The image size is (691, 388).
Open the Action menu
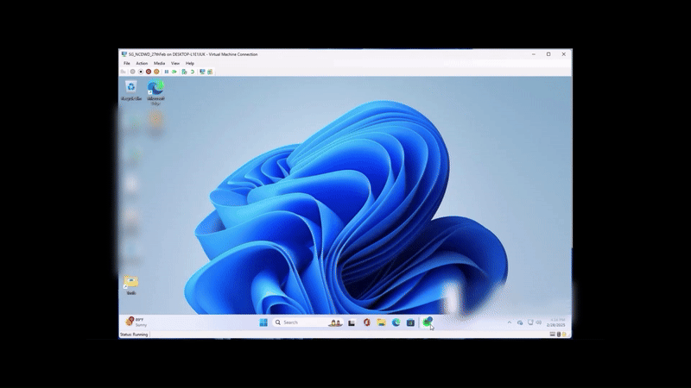pyautogui.click(x=142, y=63)
